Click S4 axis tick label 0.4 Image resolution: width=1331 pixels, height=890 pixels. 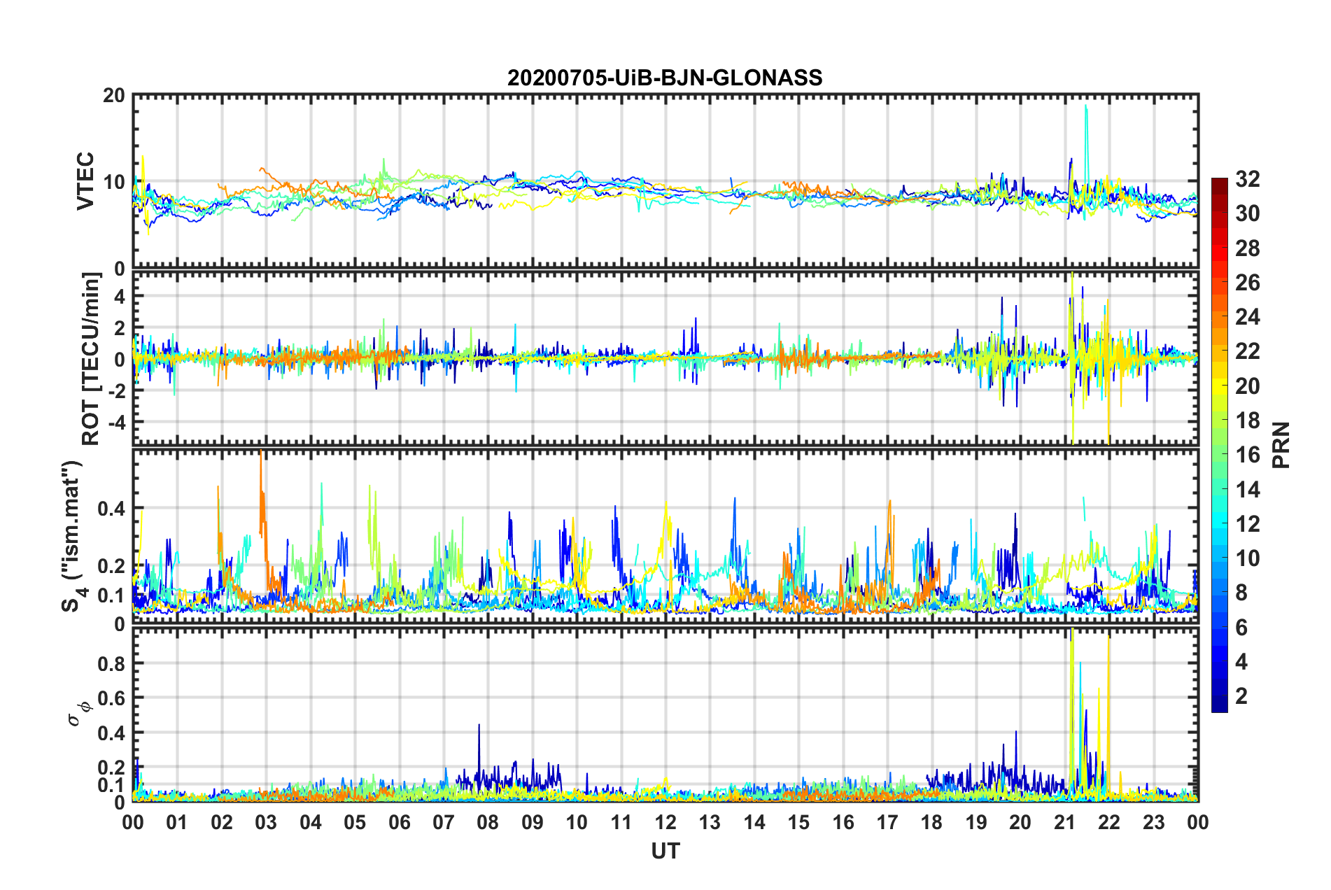tap(111, 509)
